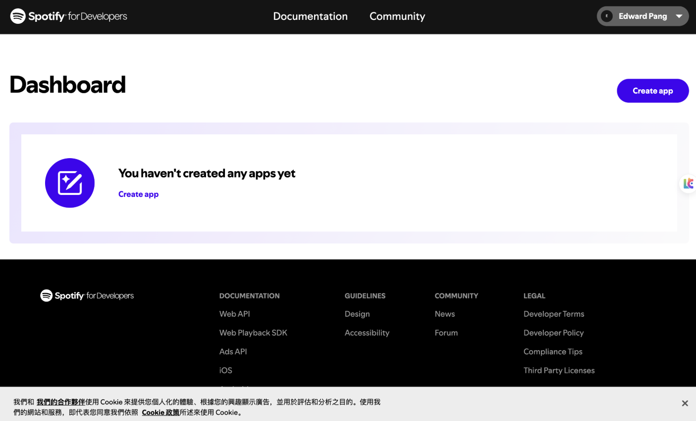Click the DOCUMENTATION footer heading

(x=249, y=296)
